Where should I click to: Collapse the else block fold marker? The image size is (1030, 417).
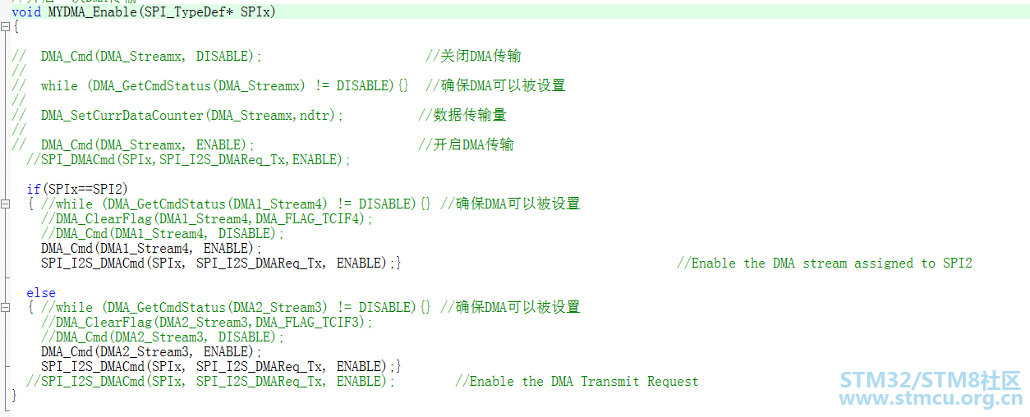[x=6, y=308]
